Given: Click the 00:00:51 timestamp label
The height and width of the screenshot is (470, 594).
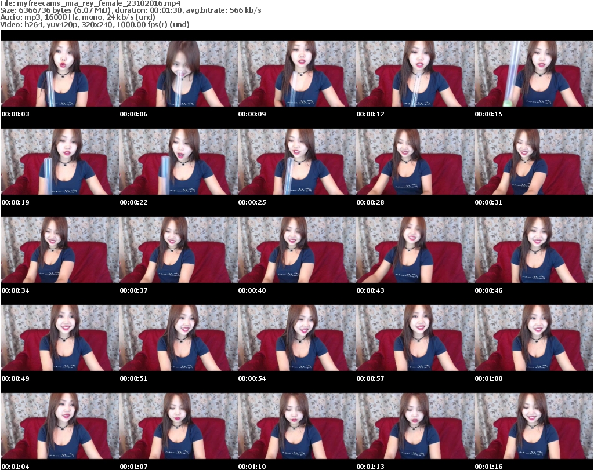Looking at the screenshot, I should pyautogui.click(x=134, y=378).
